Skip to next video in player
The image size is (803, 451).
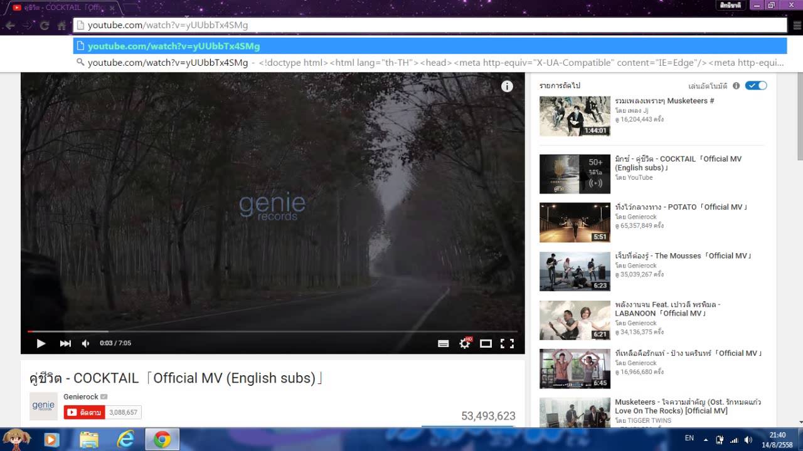(65, 343)
